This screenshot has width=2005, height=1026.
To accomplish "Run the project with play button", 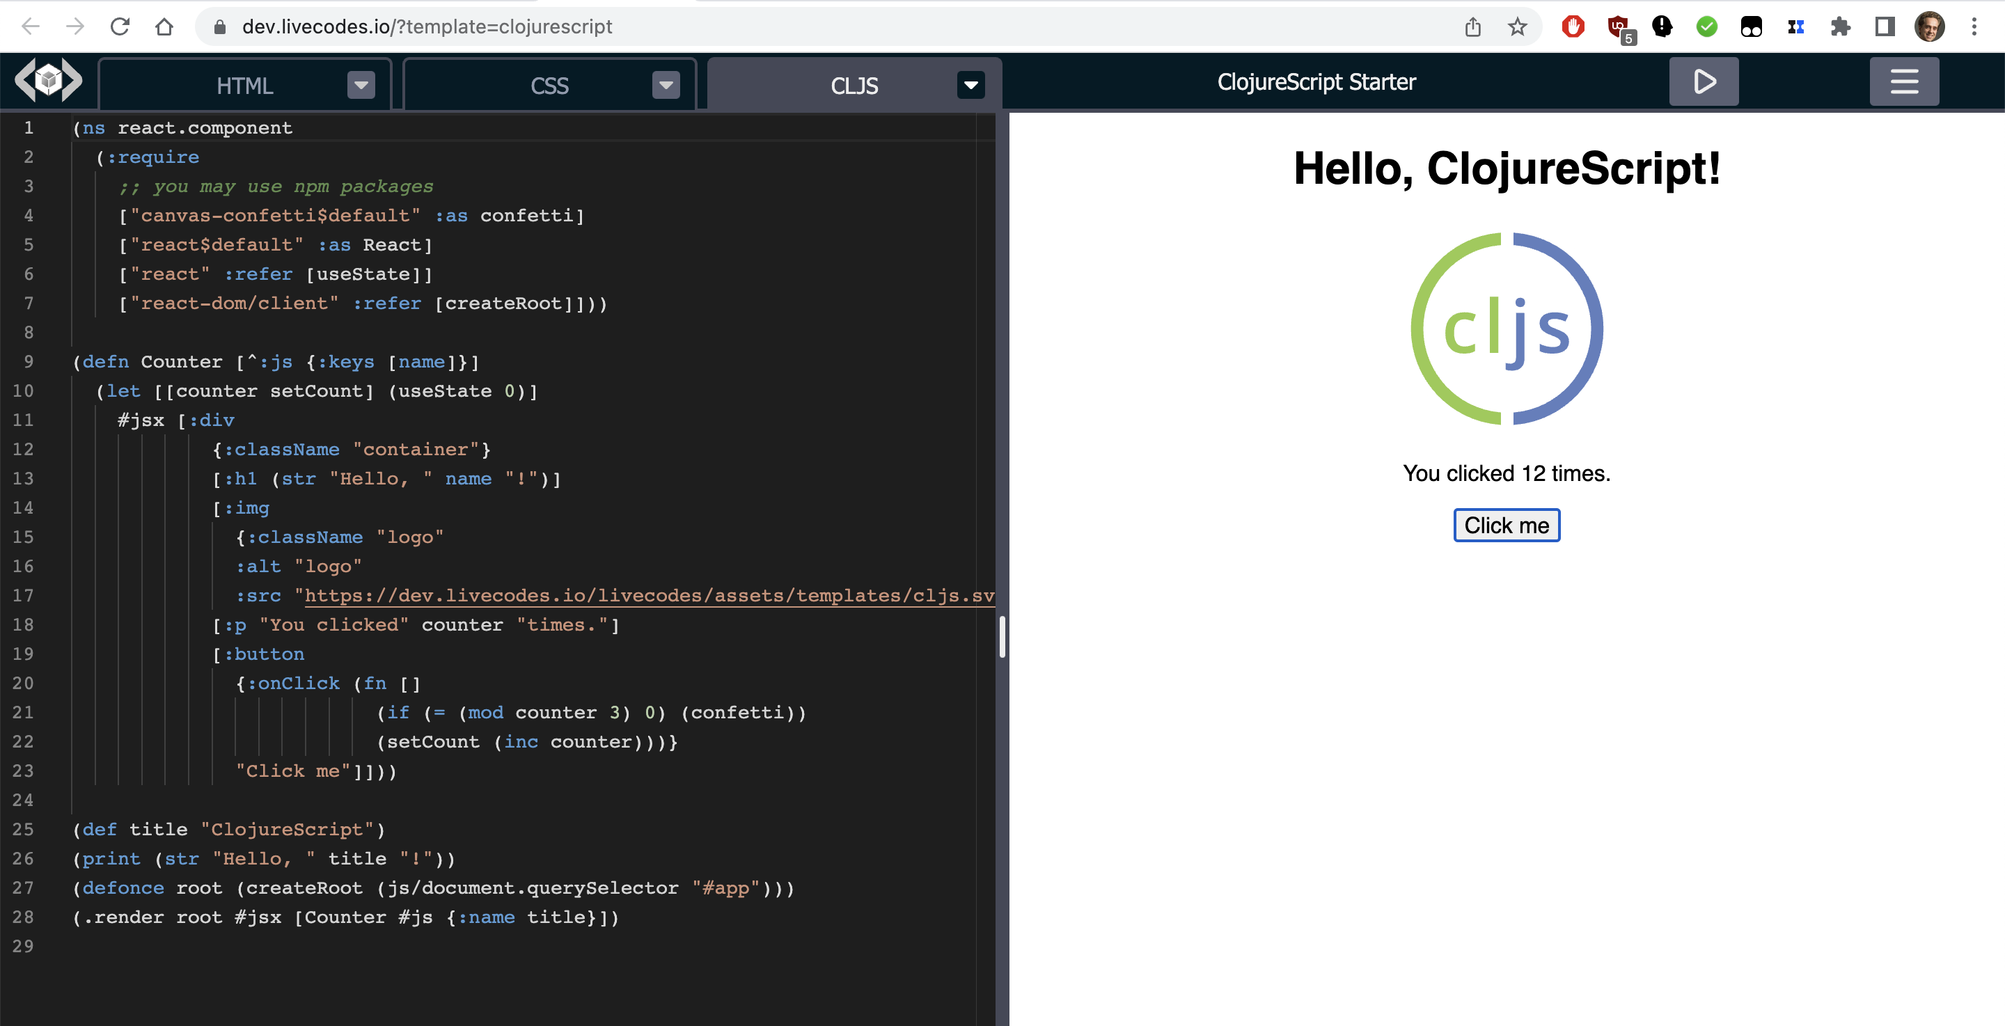I will pos(1703,81).
